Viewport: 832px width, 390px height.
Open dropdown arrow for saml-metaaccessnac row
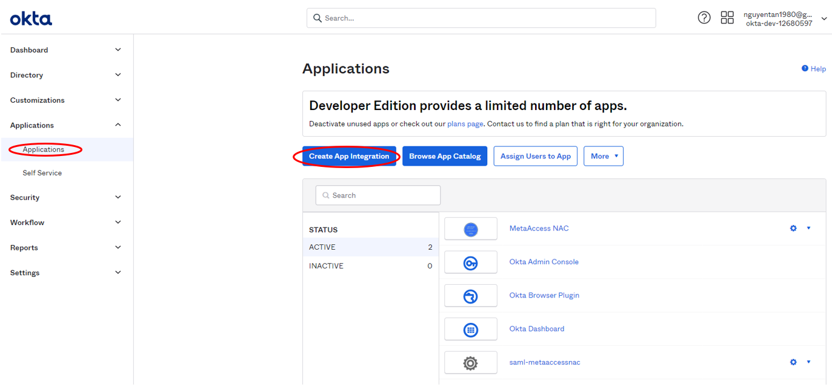[808, 362]
